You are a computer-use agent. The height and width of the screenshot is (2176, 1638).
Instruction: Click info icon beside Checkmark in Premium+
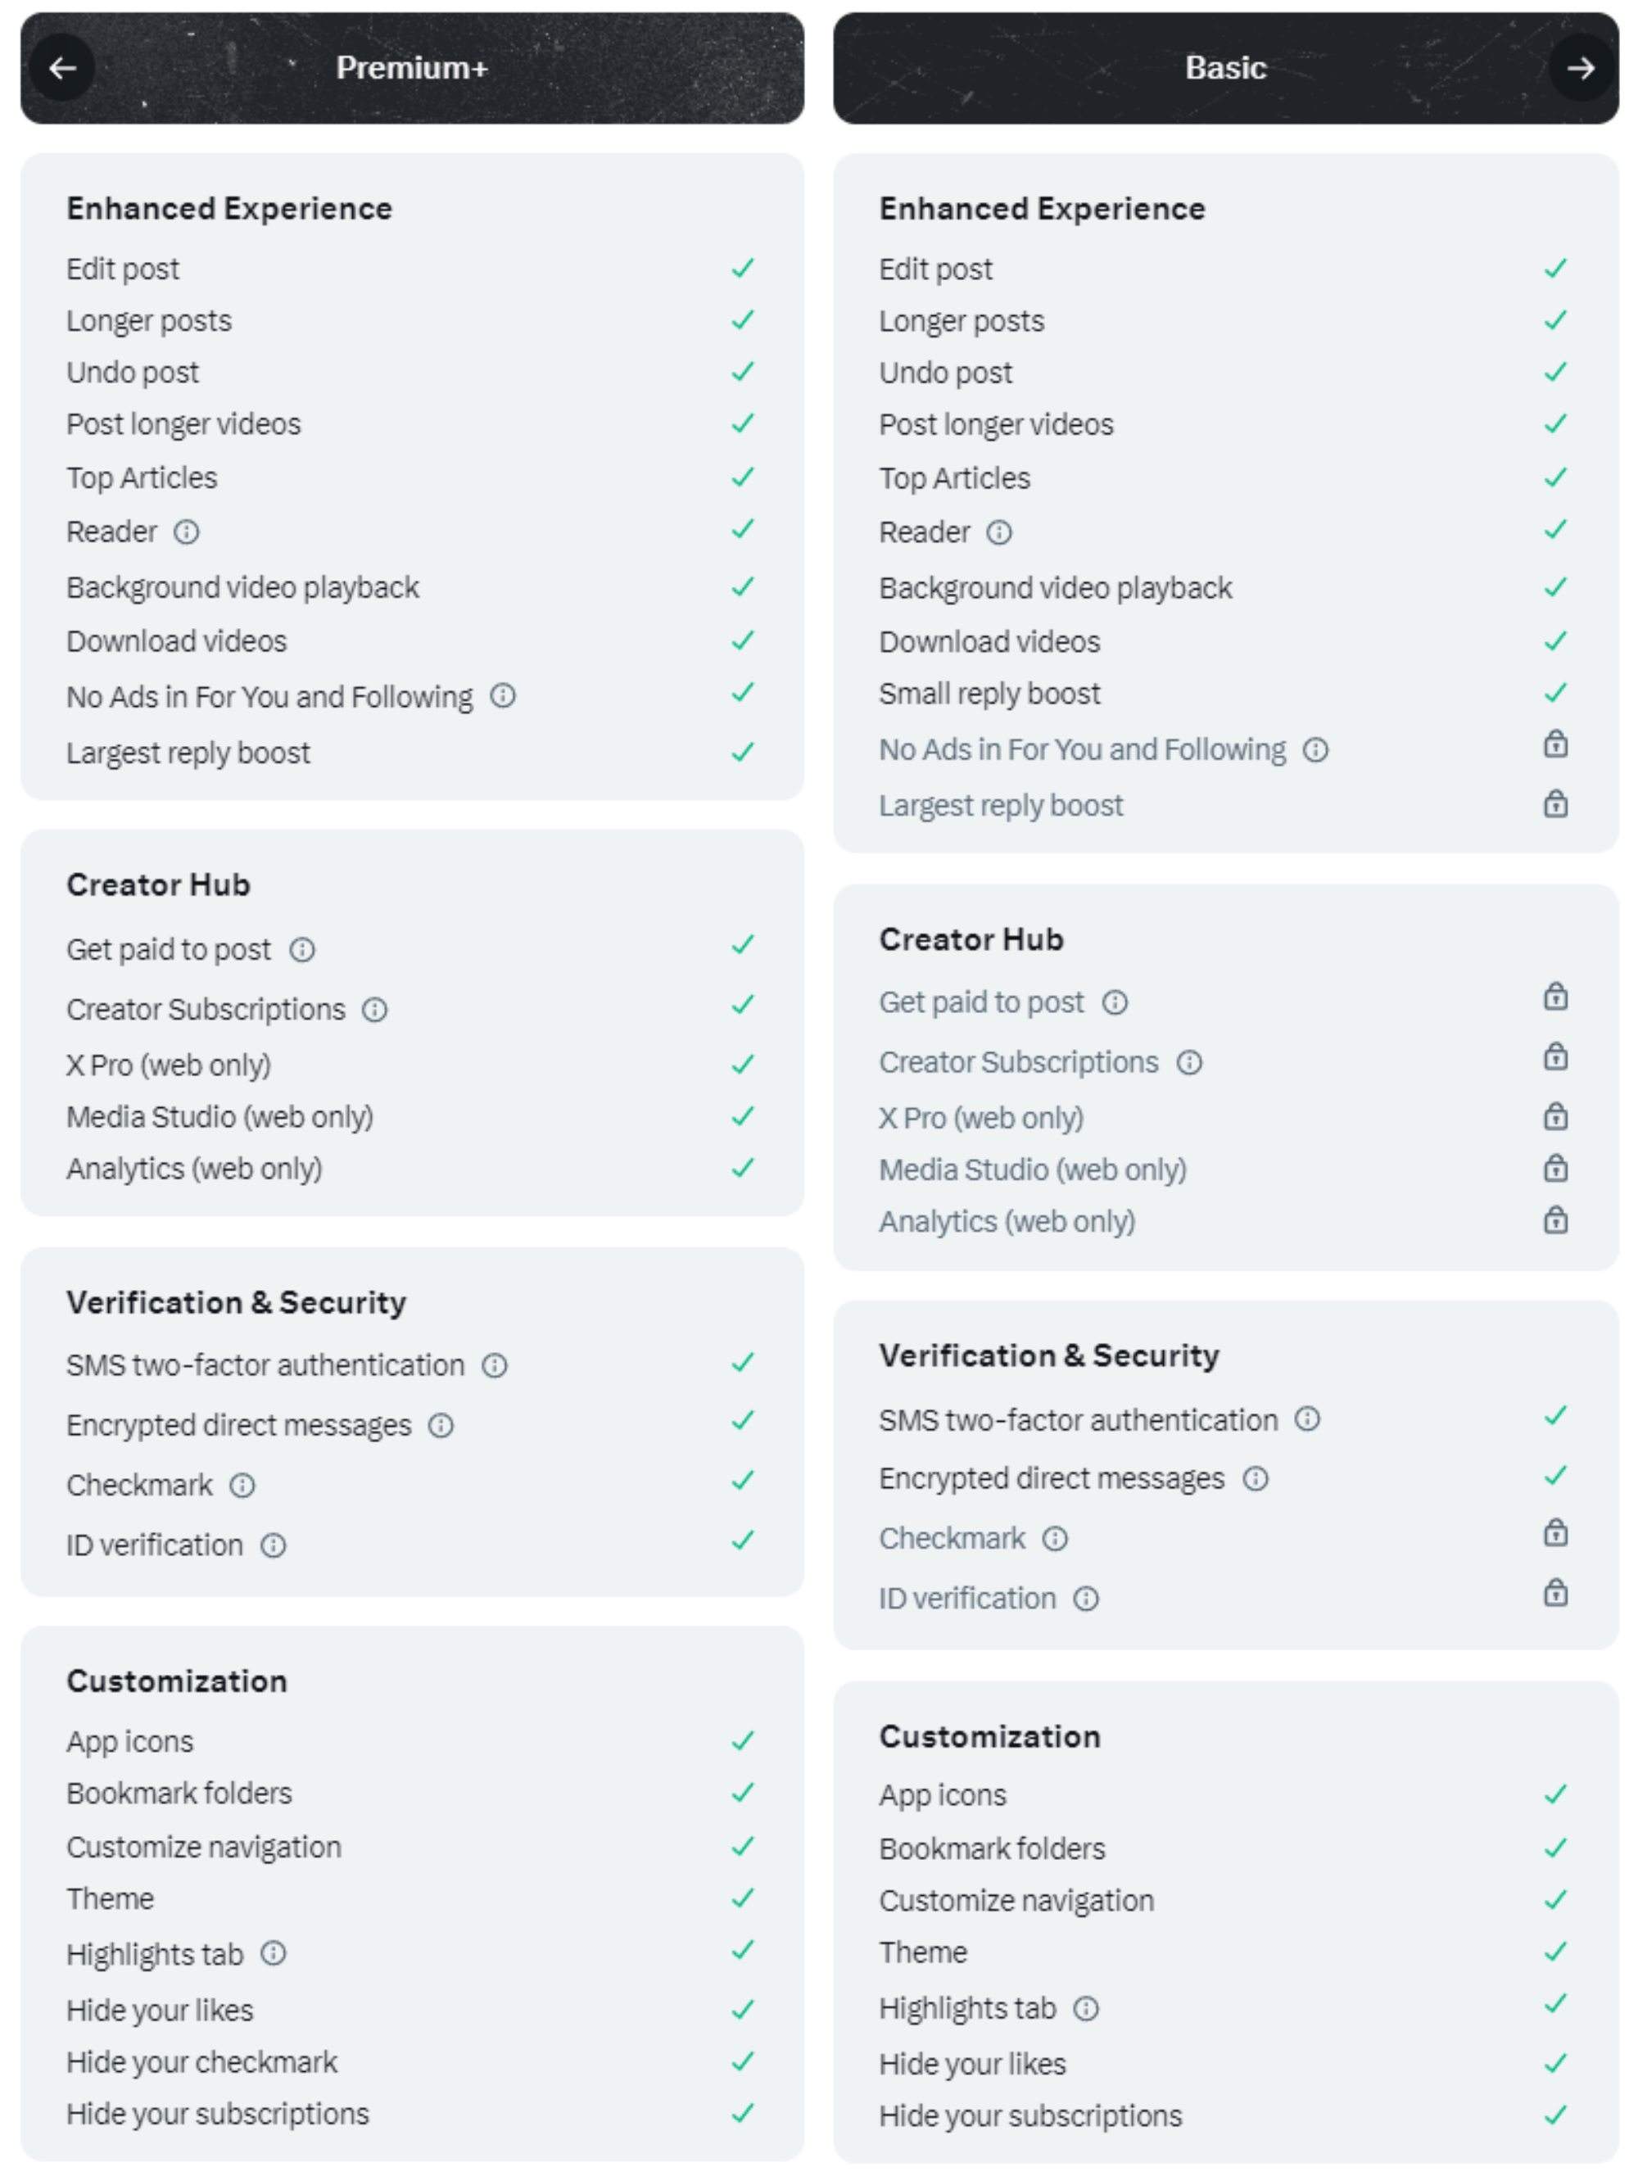pyautogui.click(x=242, y=1486)
